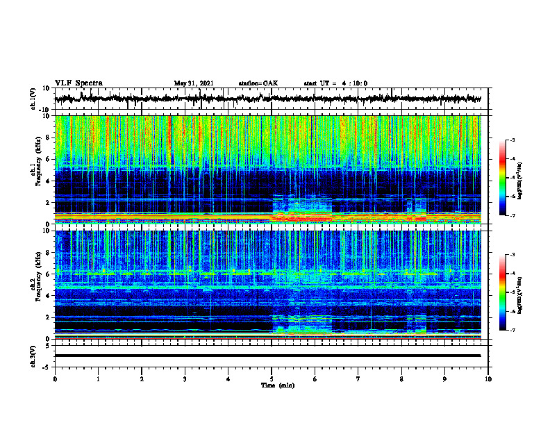The height and width of the screenshot is (425, 550).
Task: Select the "start UT = 4:10:0" header text
Action: (x=335, y=83)
